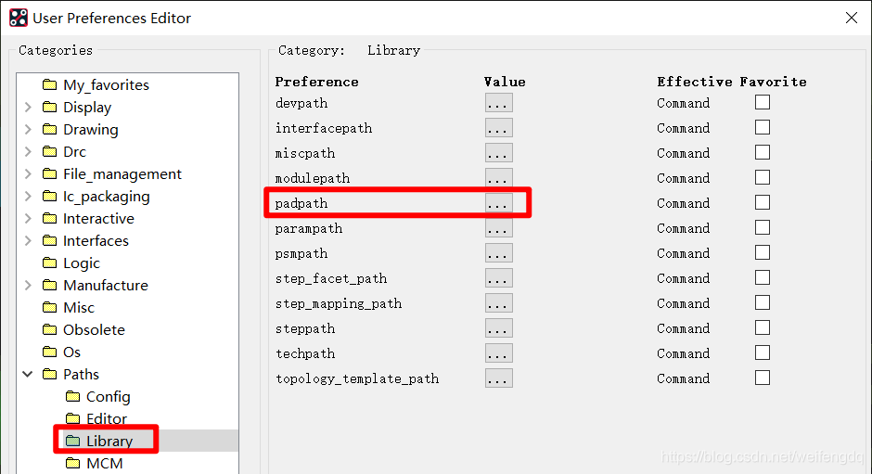Mark miscpath as favorite
The image size is (872, 474).
(x=763, y=152)
